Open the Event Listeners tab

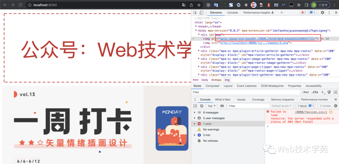(247, 86)
